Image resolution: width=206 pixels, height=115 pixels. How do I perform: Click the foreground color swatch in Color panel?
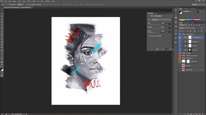pyautogui.click(x=180, y=12)
